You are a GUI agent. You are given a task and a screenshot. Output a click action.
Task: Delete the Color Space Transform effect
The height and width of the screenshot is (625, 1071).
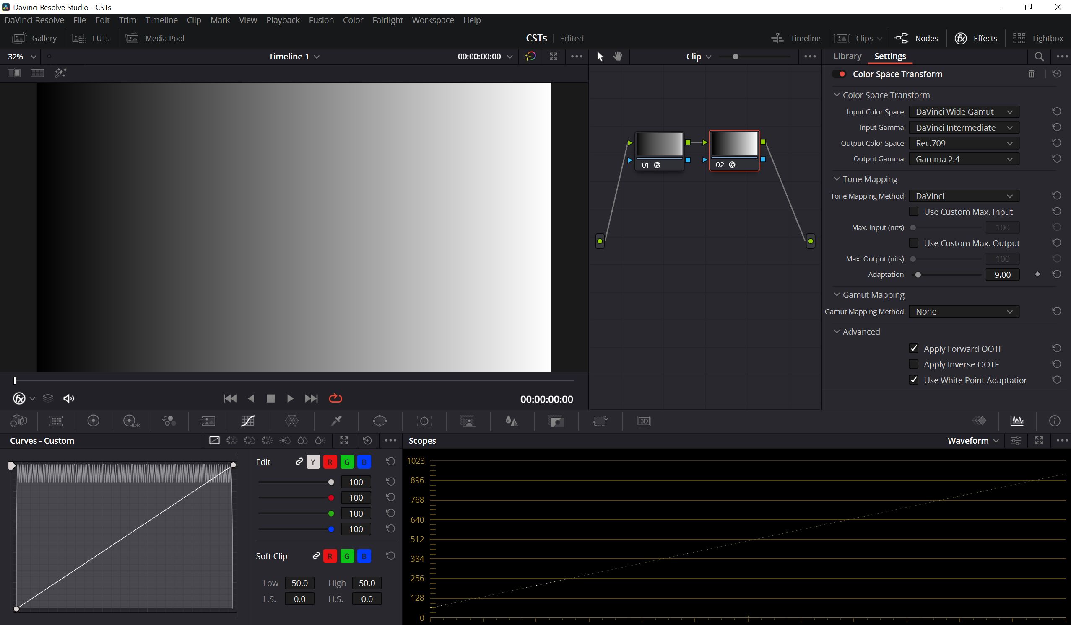pyautogui.click(x=1032, y=74)
